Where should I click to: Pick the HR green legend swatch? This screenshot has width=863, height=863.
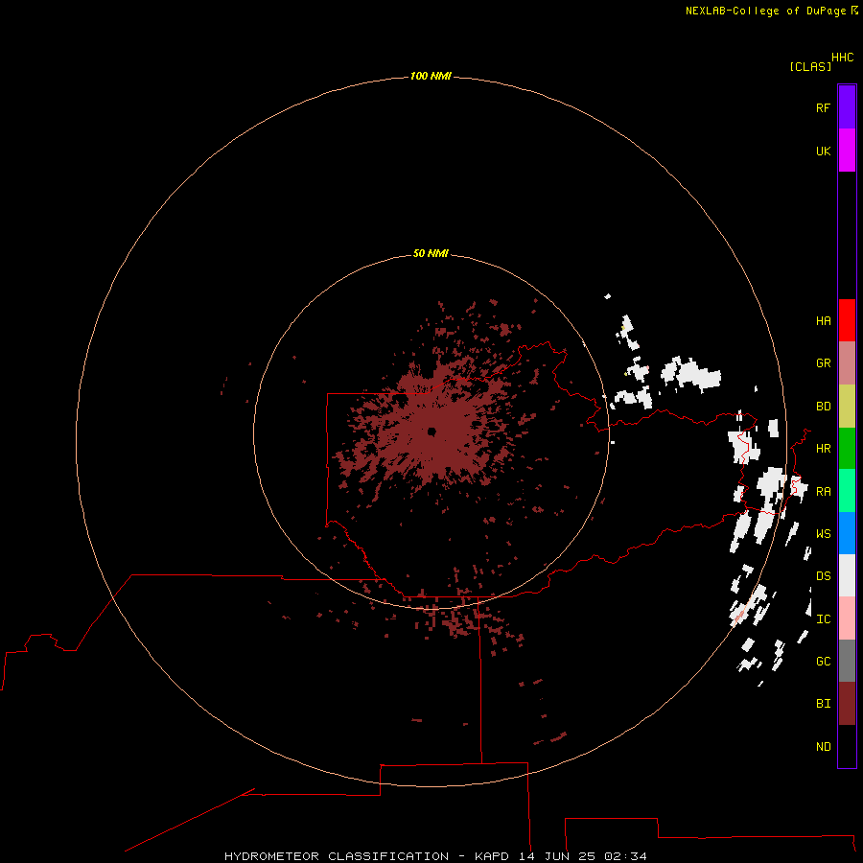pos(847,449)
